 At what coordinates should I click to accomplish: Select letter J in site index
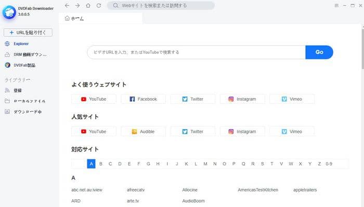(177, 164)
